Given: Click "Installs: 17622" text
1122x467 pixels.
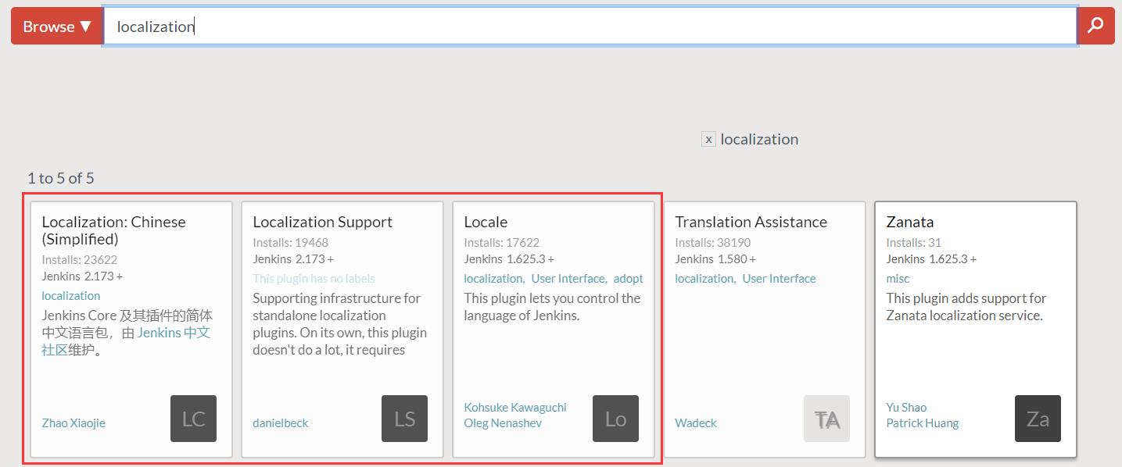Looking at the screenshot, I should 502,243.
